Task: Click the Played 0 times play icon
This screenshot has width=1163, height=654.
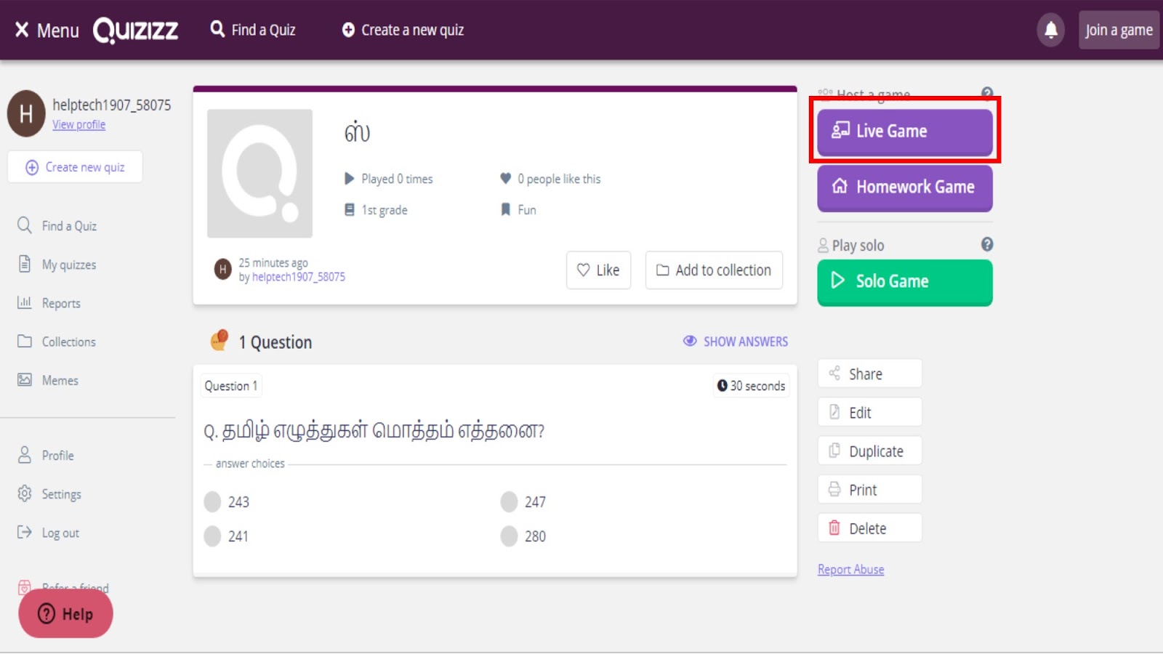Action: pos(350,179)
